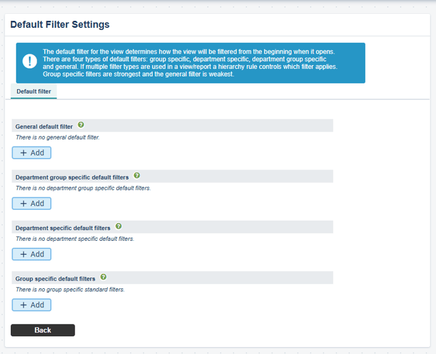436x354 pixels.
Task: Click "no group specific standard filters" message
Action: pyautogui.click(x=70, y=290)
